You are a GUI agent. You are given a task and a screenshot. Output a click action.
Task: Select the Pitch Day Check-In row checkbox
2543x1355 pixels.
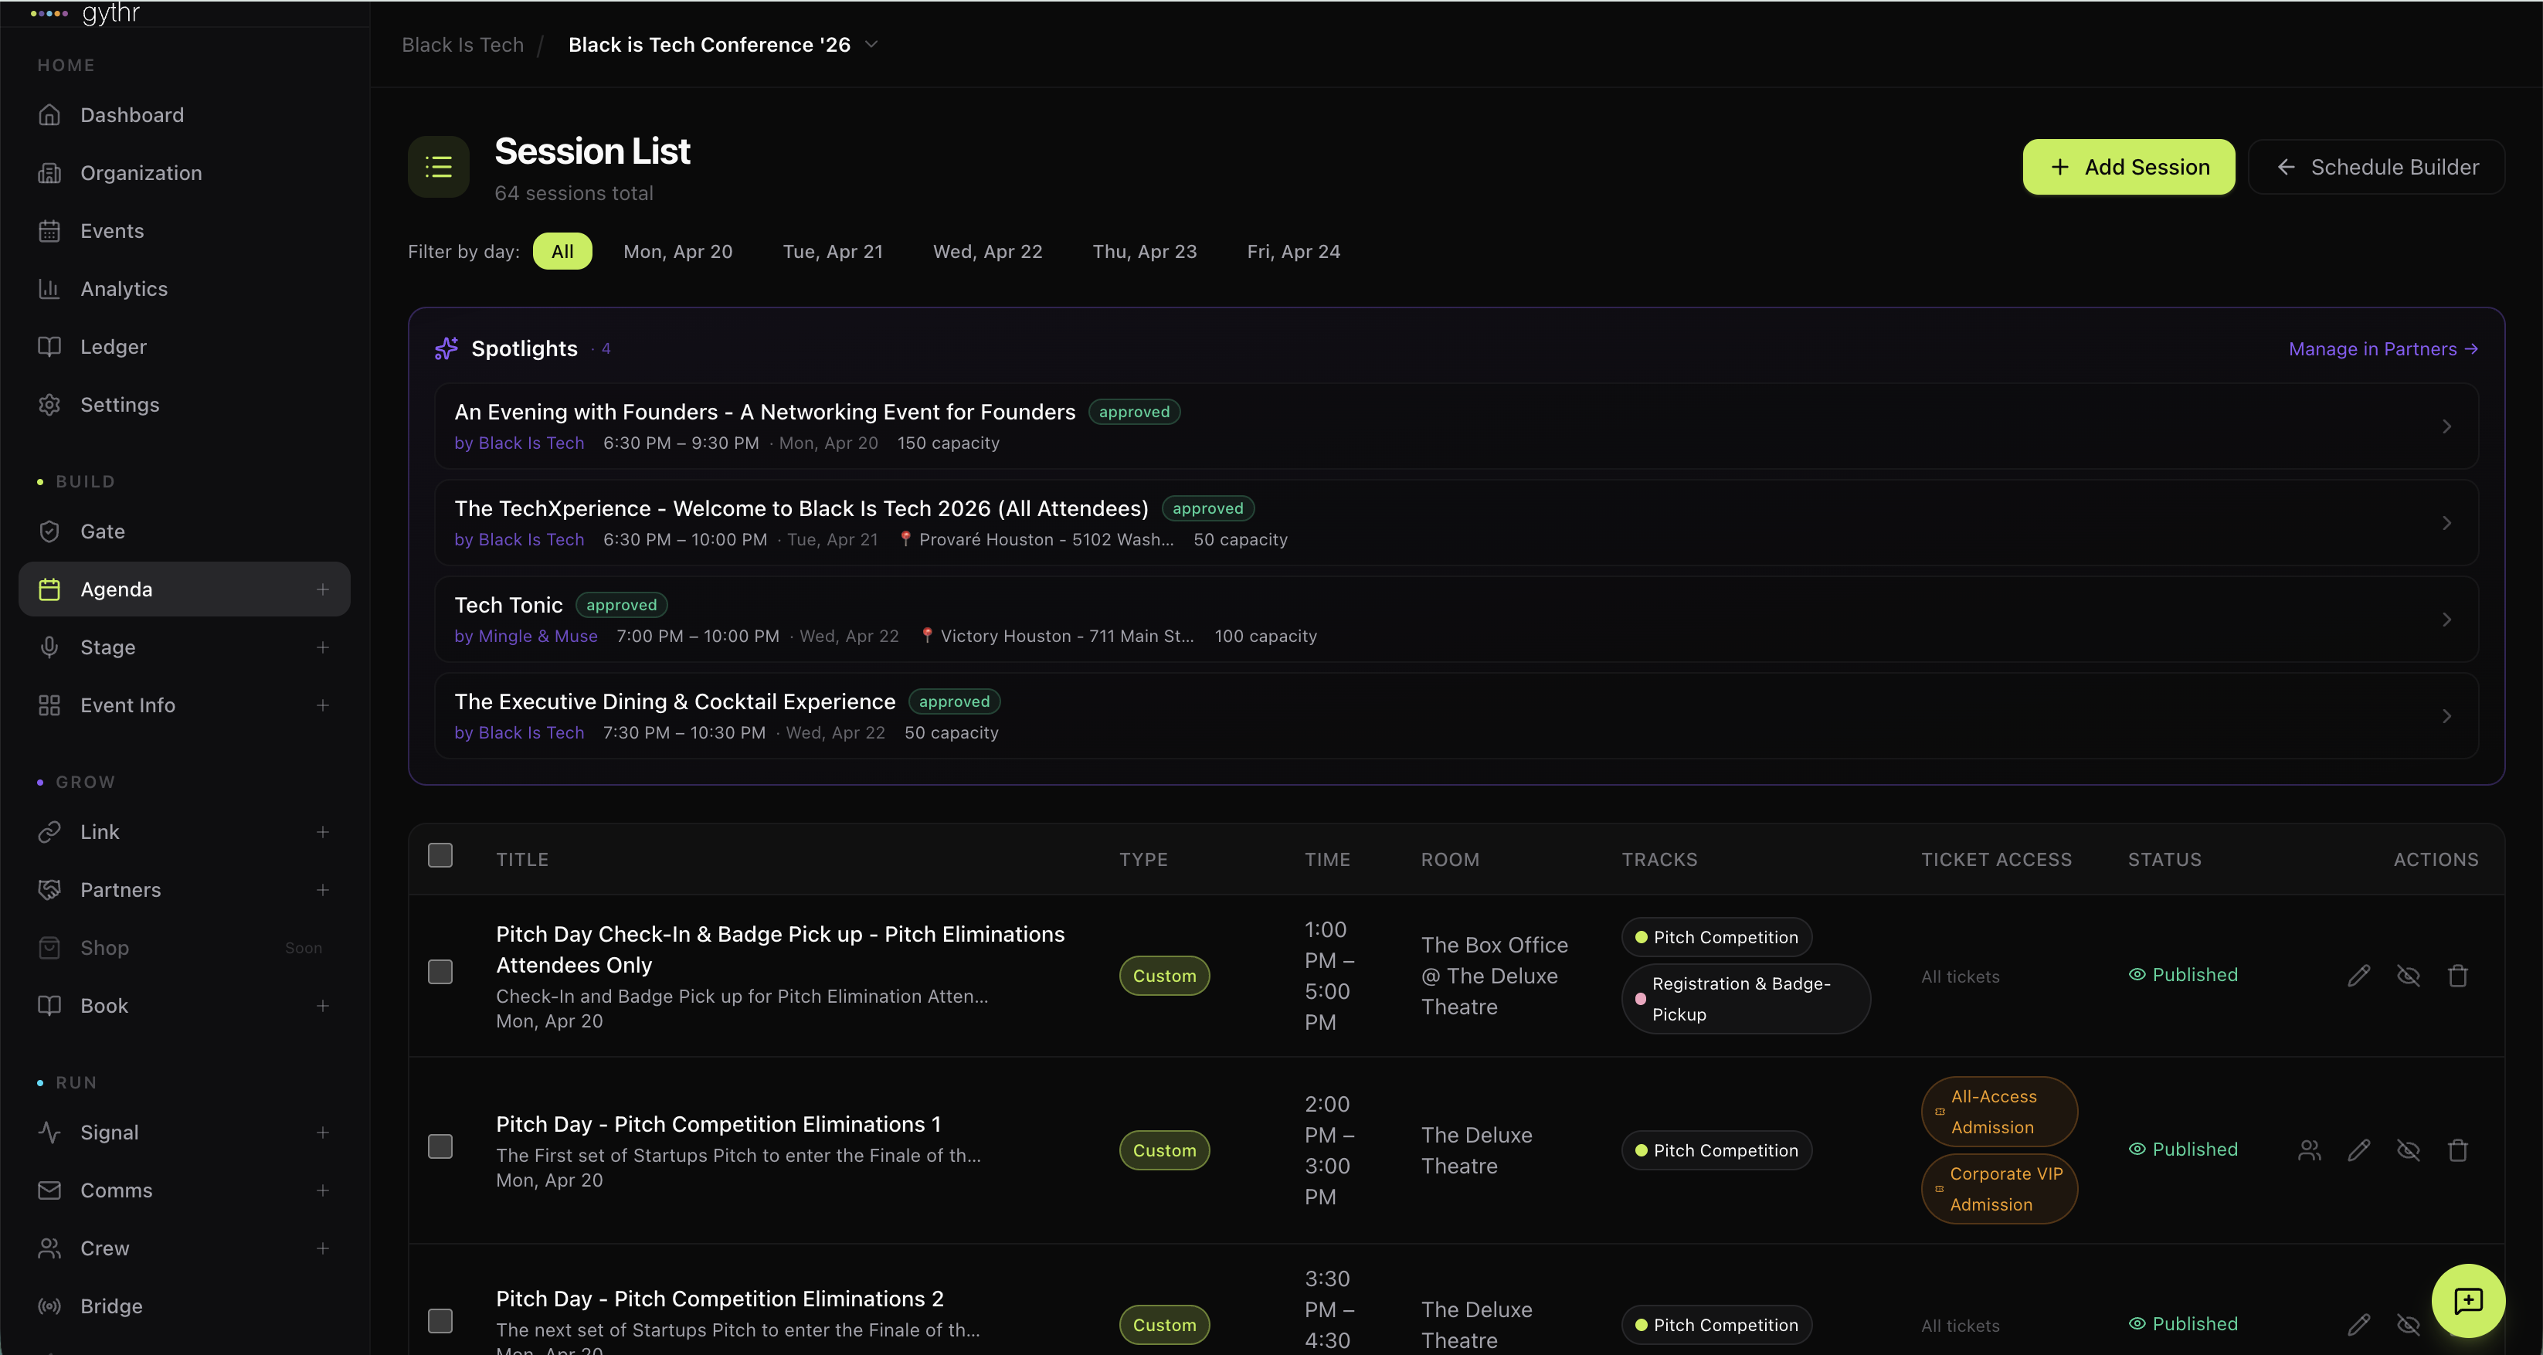tap(440, 973)
